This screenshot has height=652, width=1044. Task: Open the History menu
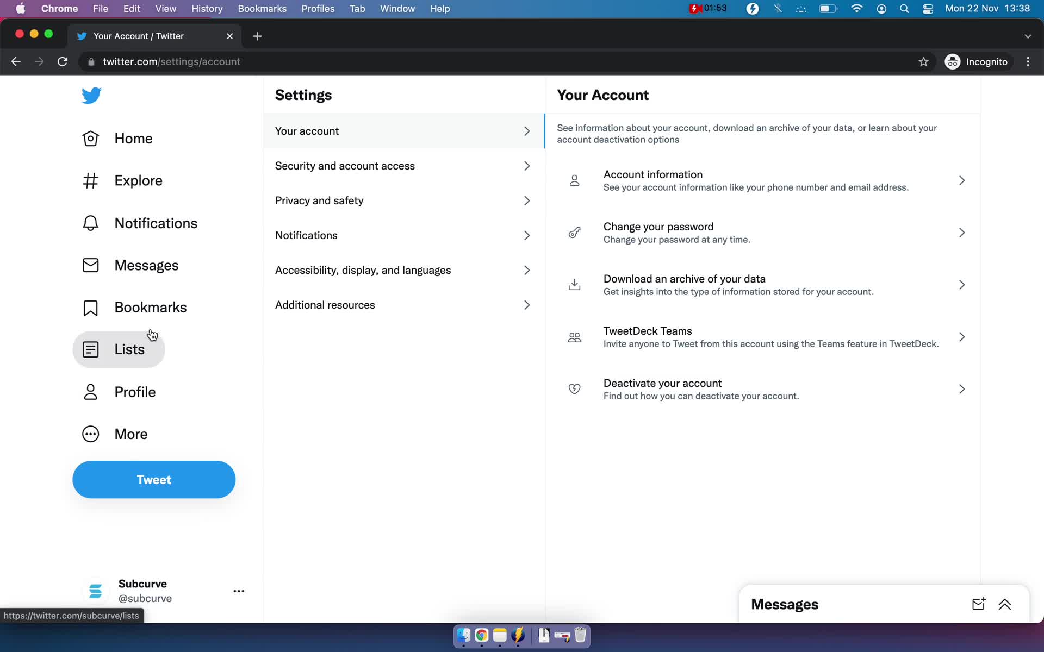point(207,9)
